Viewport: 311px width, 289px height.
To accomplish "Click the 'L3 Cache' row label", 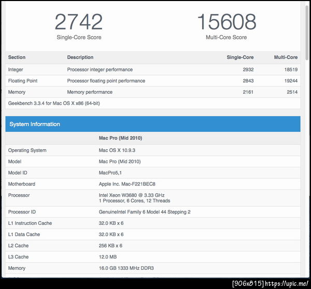I will pos(19,257).
